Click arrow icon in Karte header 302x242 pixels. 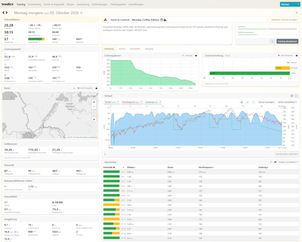(96, 88)
